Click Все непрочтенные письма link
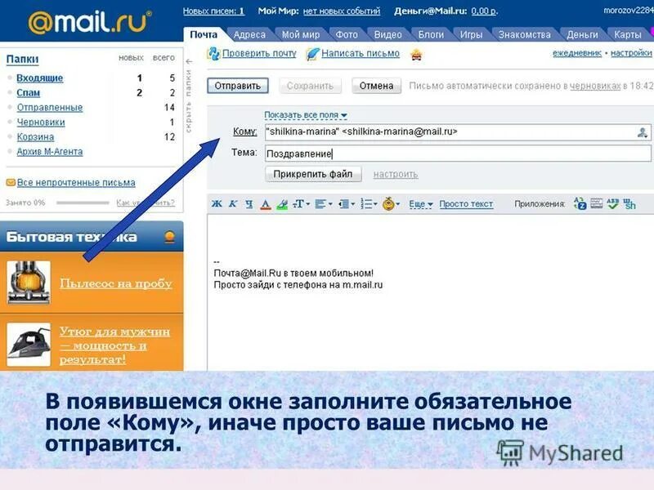The image size is (654, 490). (x=76, y=182)
